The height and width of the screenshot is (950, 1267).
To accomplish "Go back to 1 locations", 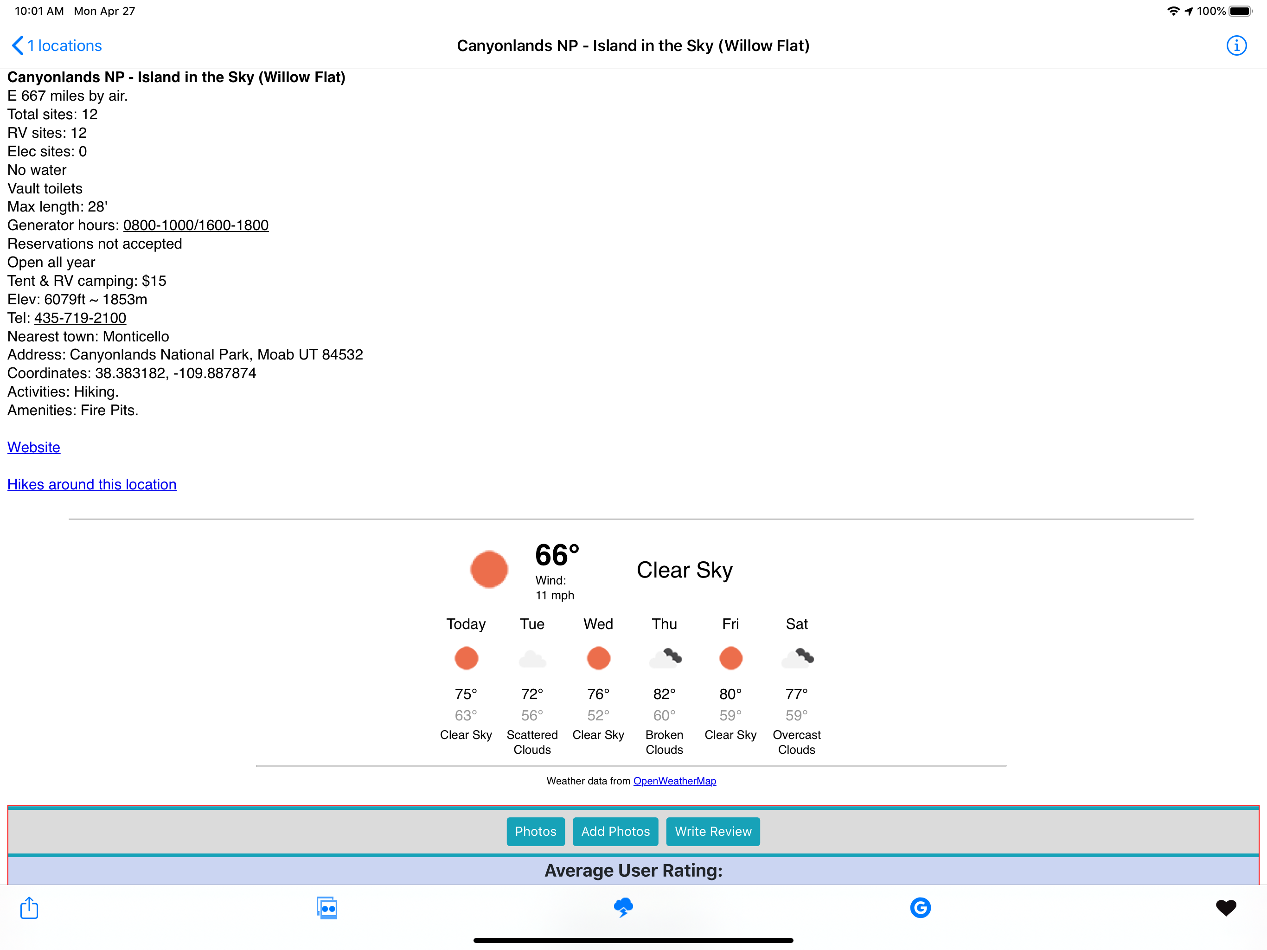I will (x=58, y=46).
